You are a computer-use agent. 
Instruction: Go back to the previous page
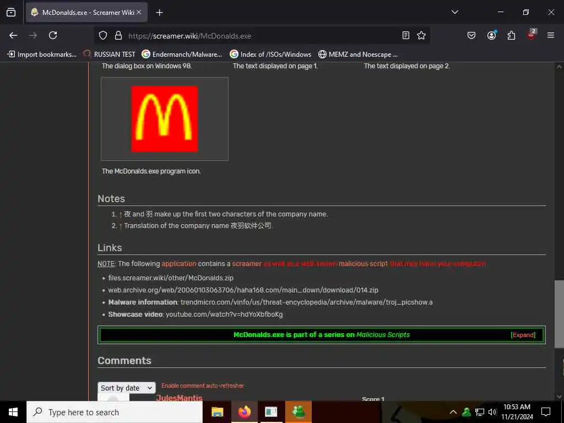click(13, 35)
